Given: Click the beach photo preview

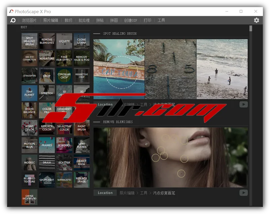Looking at the screenshot, I should click(x=222, y=69).
